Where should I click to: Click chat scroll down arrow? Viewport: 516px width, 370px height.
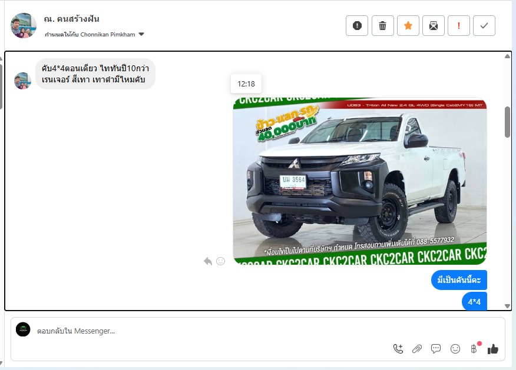coord(507,306)
